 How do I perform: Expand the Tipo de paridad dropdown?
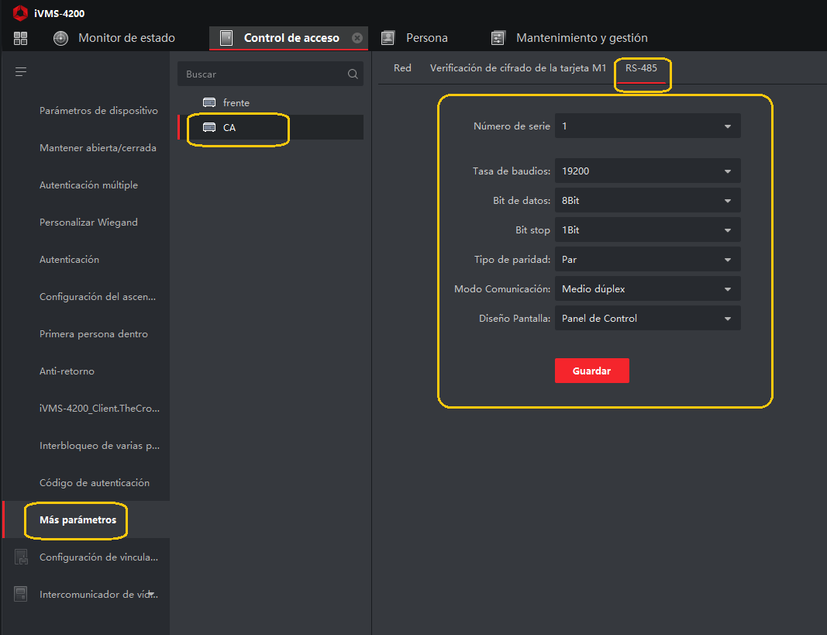coord(647,260)
